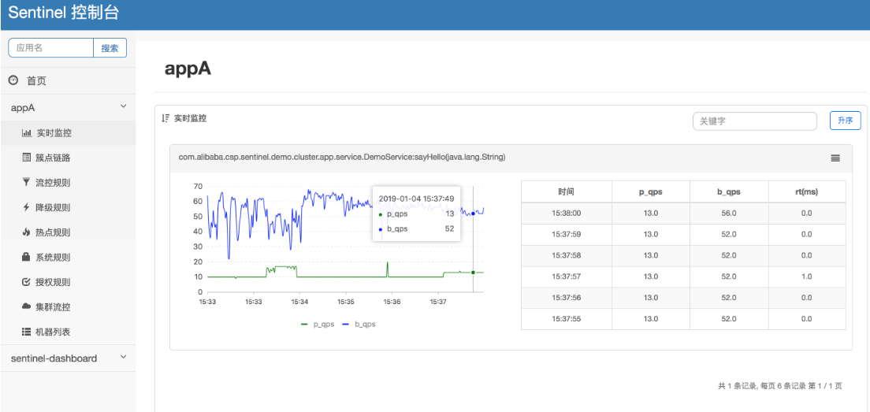Open the hamburger menu on DemoService panel
Image resolution: width=870 pixels, height=412 pixels.
pos(835,158)
